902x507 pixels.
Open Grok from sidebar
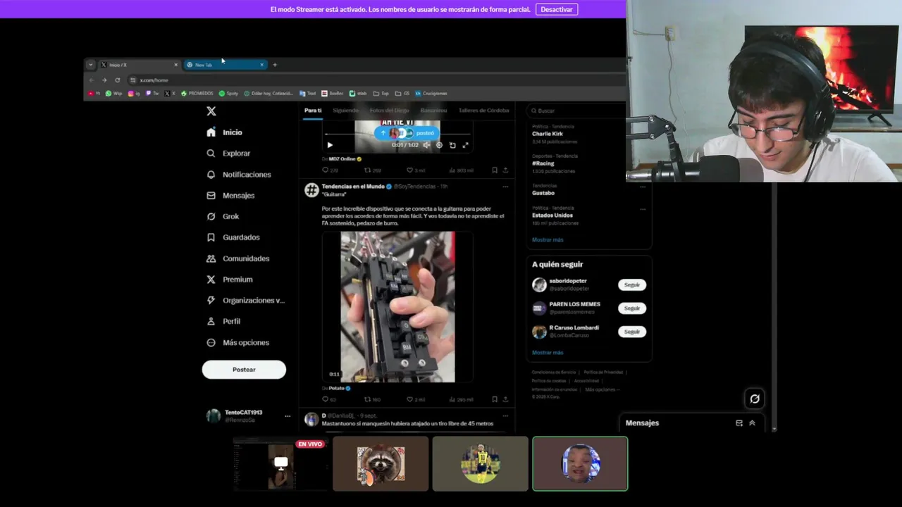(223, 217)
